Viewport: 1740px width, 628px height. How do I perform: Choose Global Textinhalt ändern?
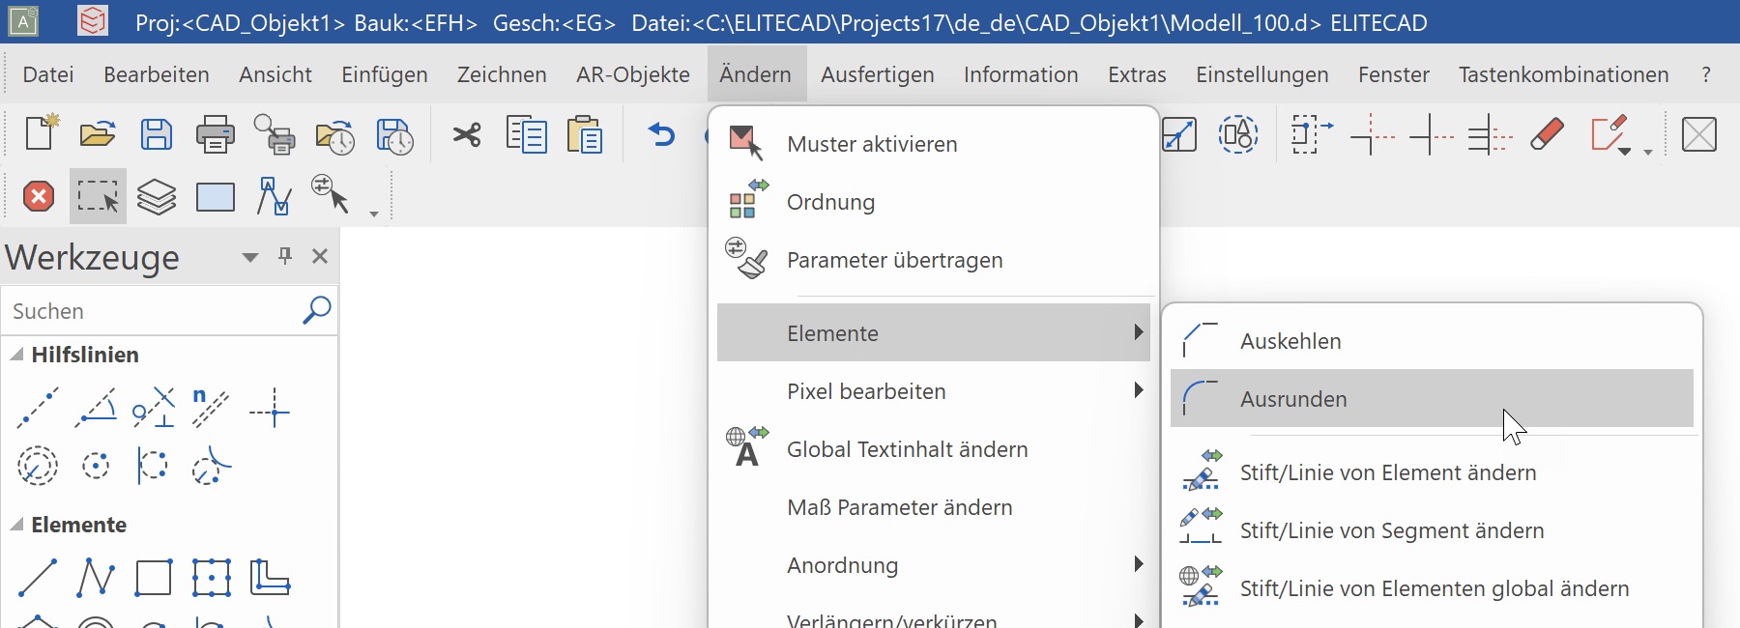[934, 448]
